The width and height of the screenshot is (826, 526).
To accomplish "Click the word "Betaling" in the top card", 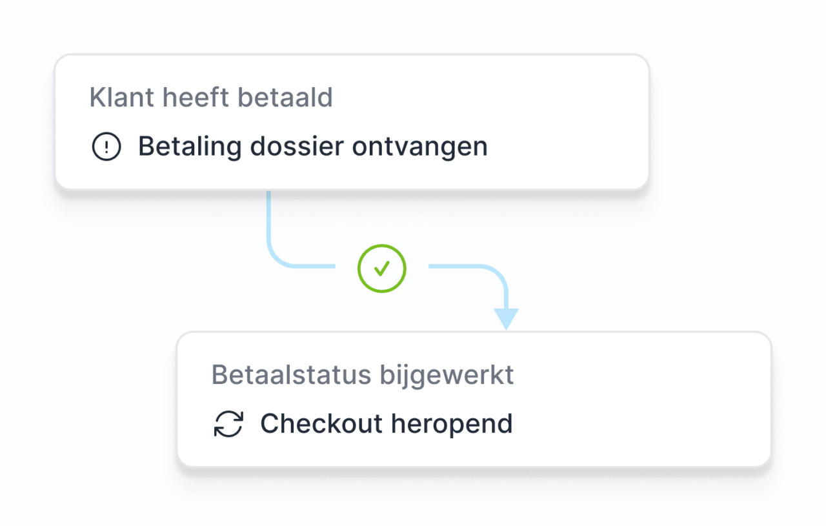I will coord(190,147).
